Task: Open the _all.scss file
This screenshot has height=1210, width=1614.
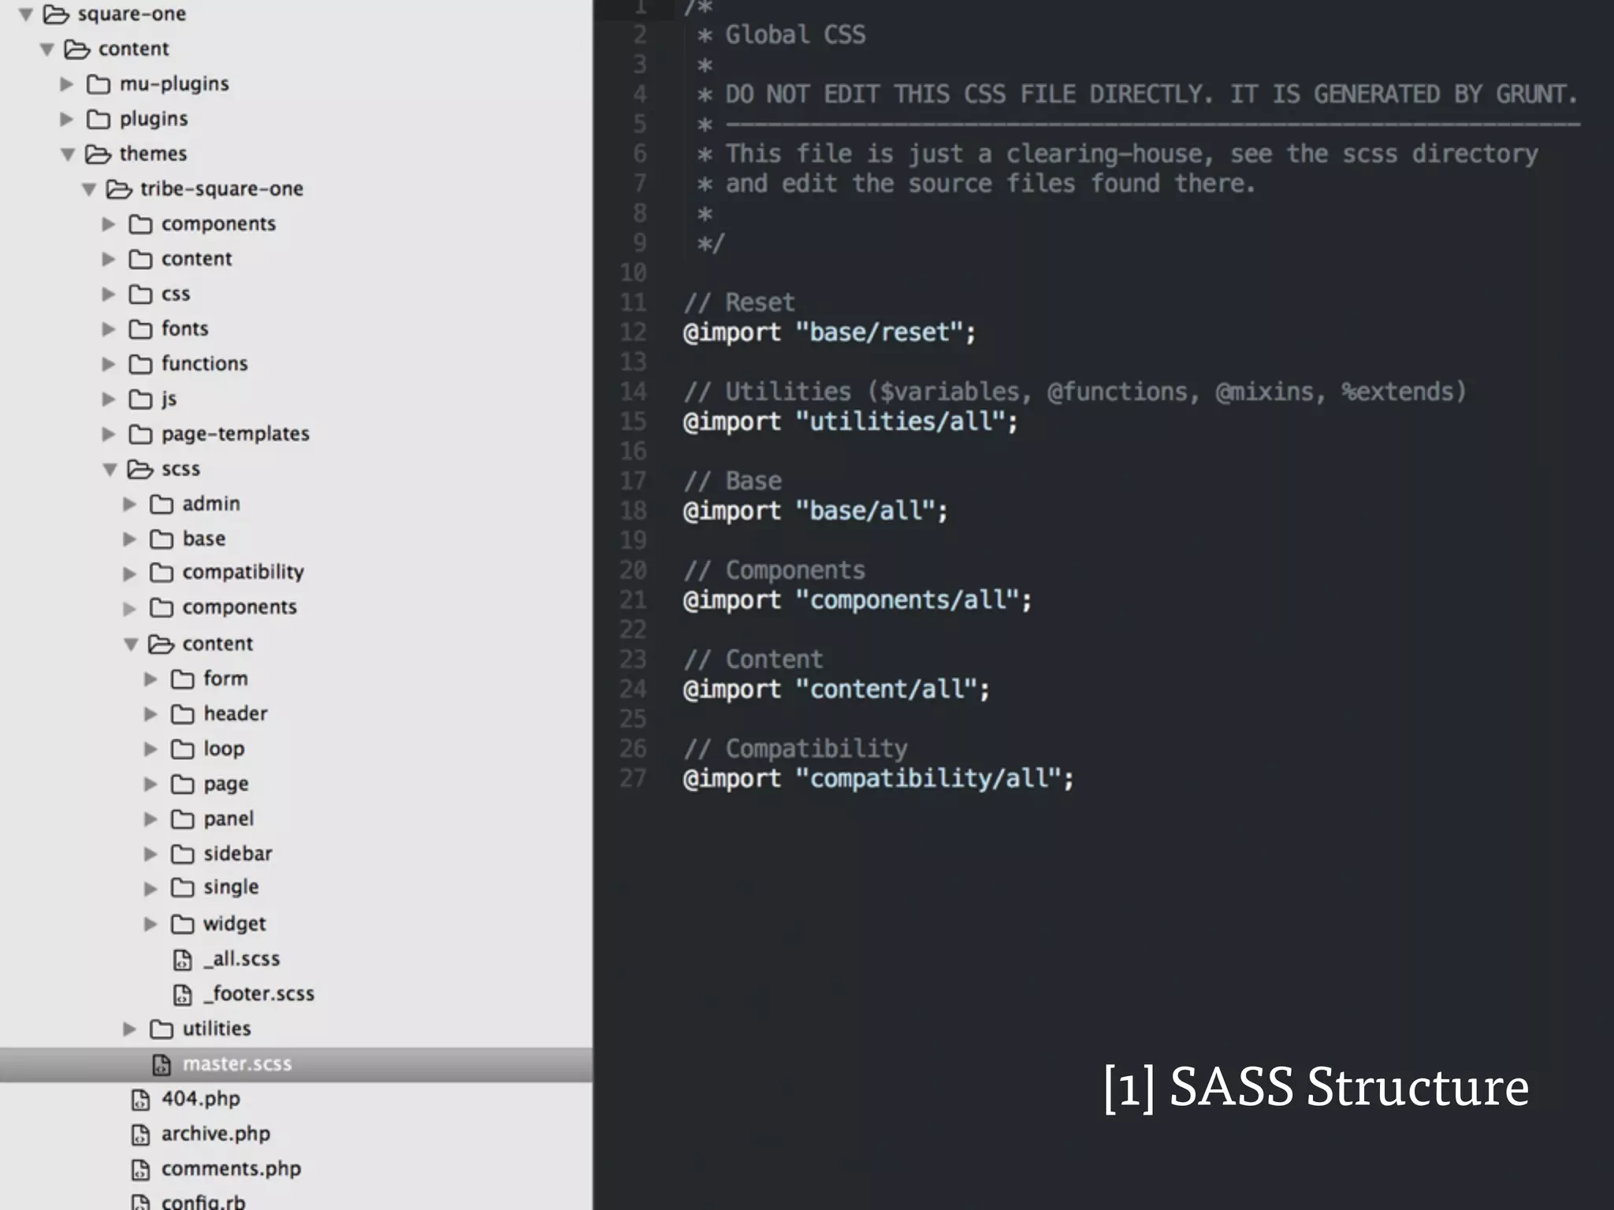Action: coord(242,959)
